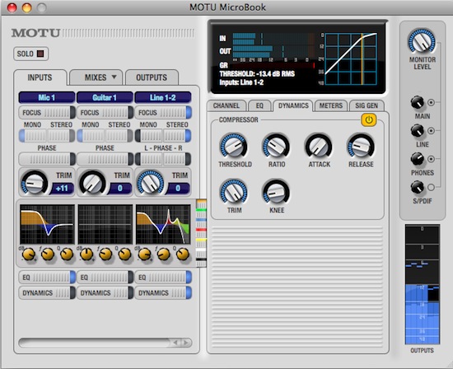This screenshot has width=453, height=369.
Task: Click the Guitar 1 EQ frequency knob
Action: click(105, 255)
